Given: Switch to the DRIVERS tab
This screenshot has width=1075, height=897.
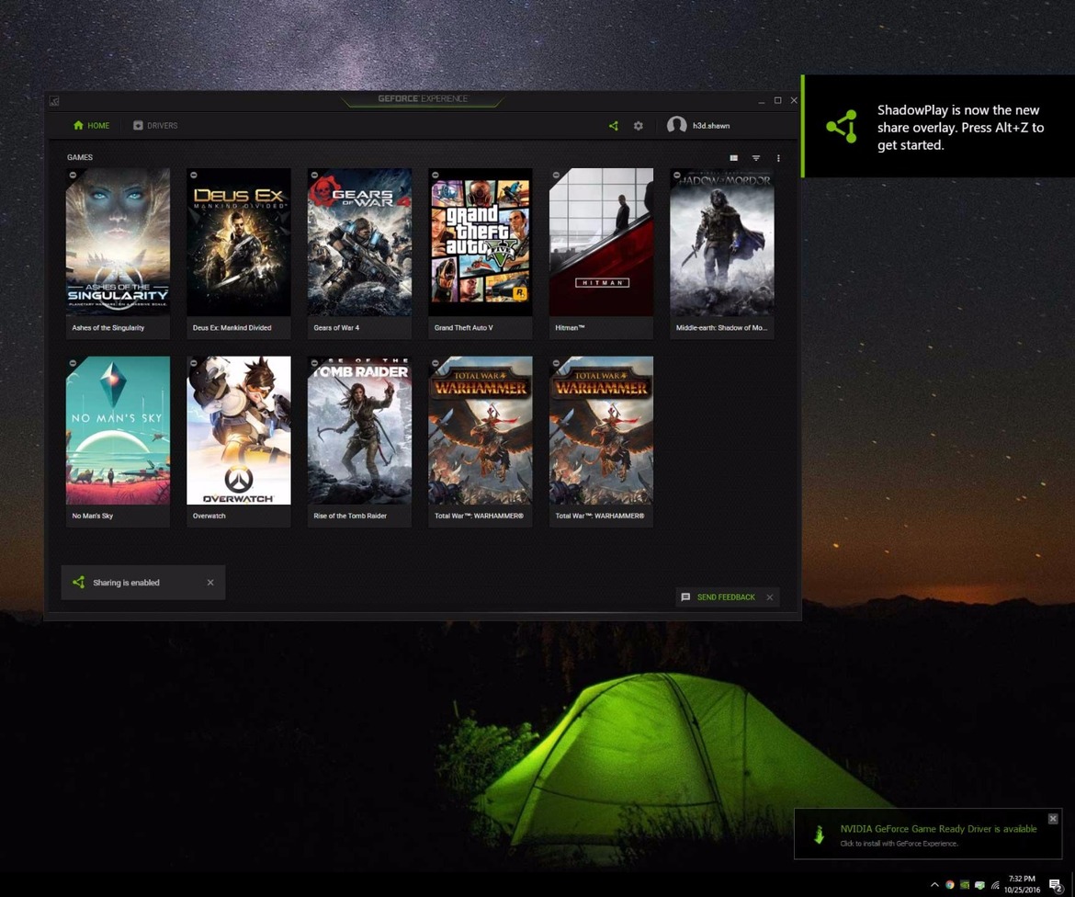Looking at the screenshot, I should pos(155,126).
